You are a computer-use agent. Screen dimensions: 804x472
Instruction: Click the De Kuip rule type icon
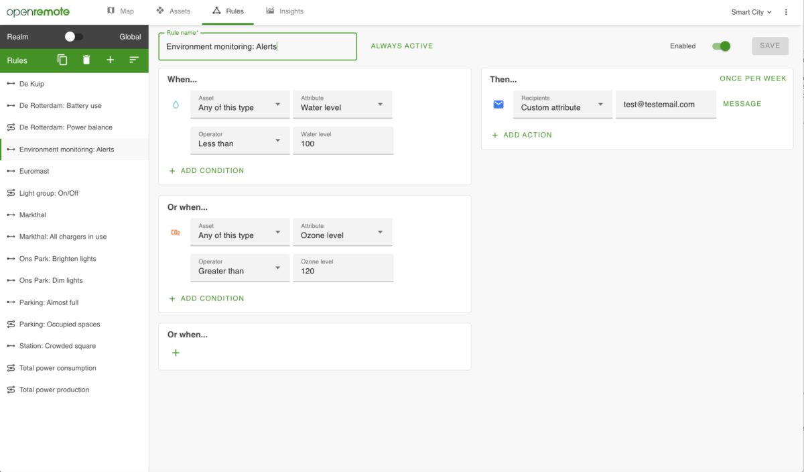[x=11, y=84]
